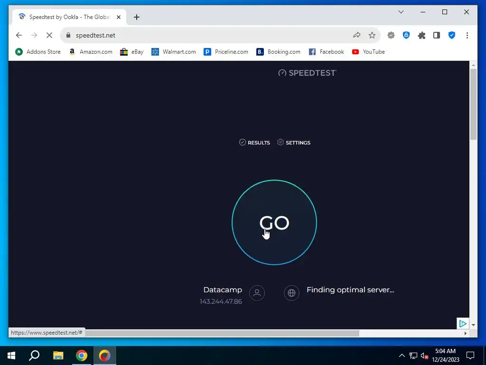Click the SPEEDTEST logo
Viewport: 486px width, 365px height.
tap(307, 73)
